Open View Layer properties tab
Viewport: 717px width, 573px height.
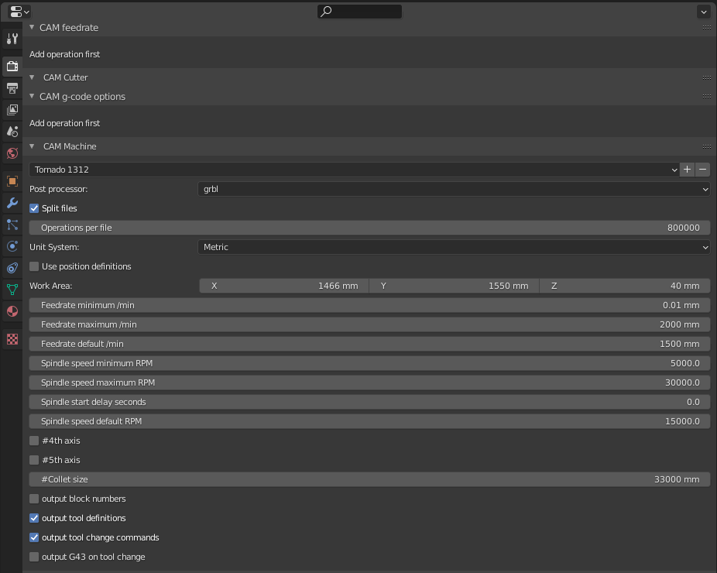coord(12,109)
